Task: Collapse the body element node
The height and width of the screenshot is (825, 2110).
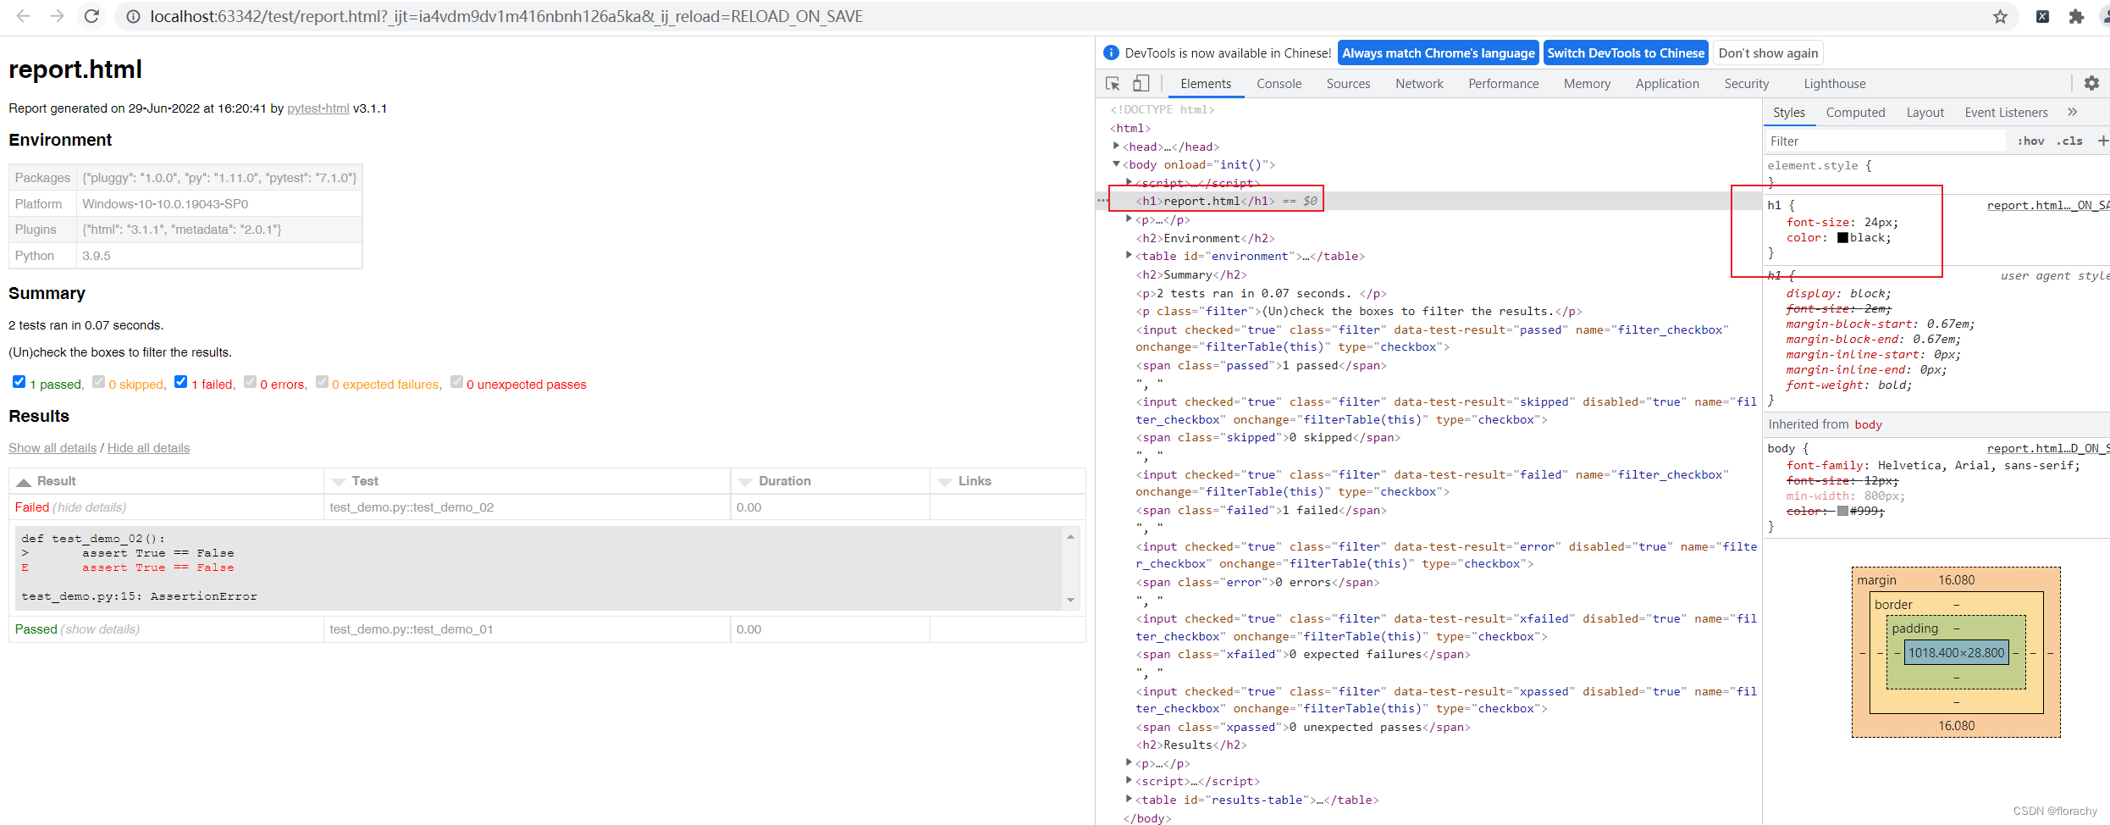Action: [1116, 164]
